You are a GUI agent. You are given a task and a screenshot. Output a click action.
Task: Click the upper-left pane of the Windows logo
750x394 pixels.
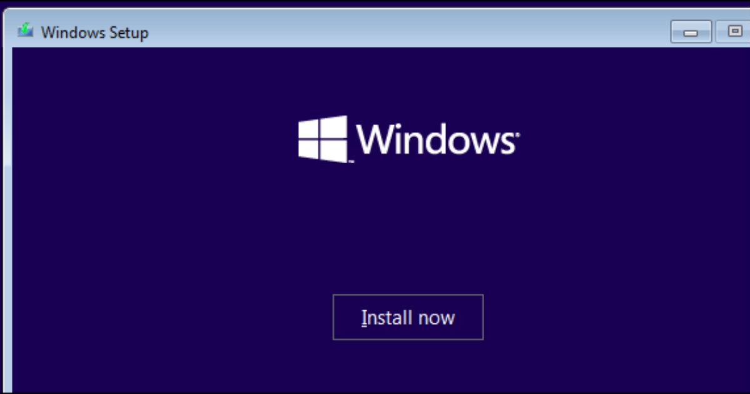pos(308,129)
